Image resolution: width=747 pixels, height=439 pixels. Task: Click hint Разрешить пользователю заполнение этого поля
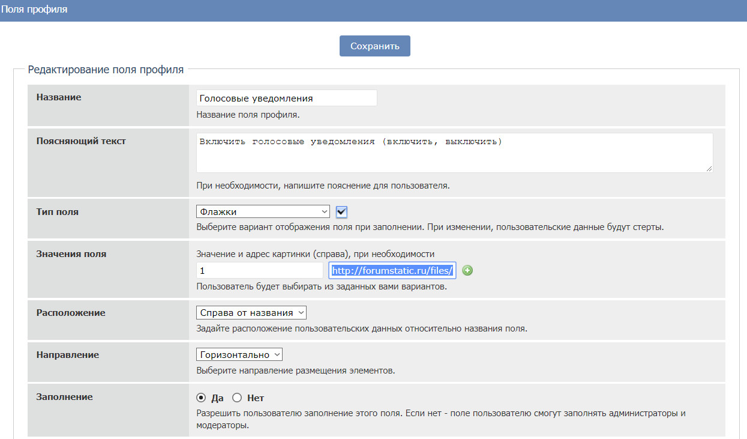pyautogui.click(x=441, y=419)
